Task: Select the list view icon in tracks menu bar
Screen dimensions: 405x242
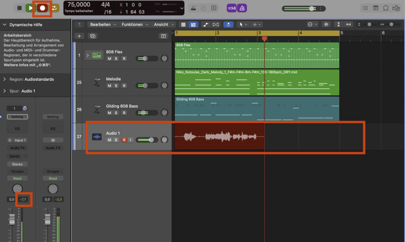Action: point(193,24)
